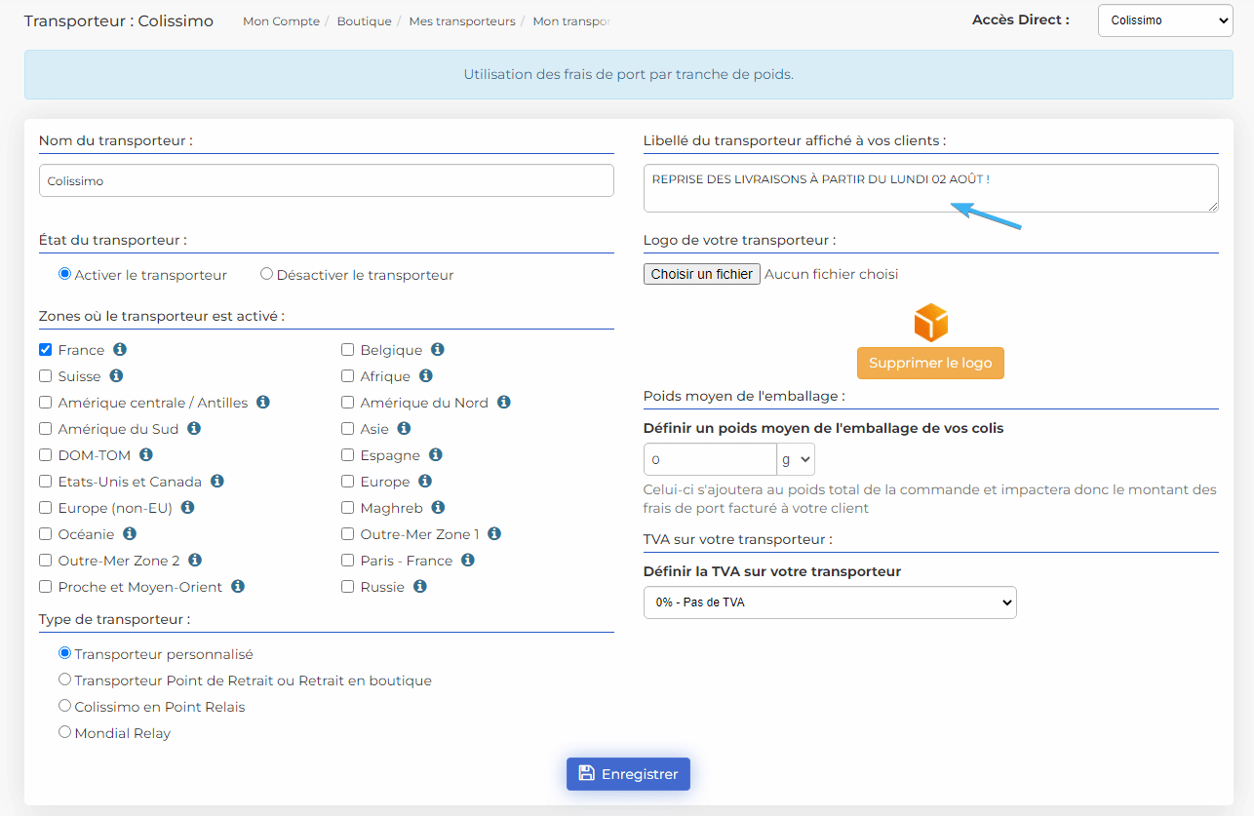Check the Suisse zone checkbox

pyautogui.click(x=46, y=375)
